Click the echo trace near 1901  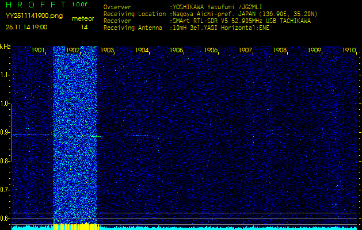click(x=32, y=135)
